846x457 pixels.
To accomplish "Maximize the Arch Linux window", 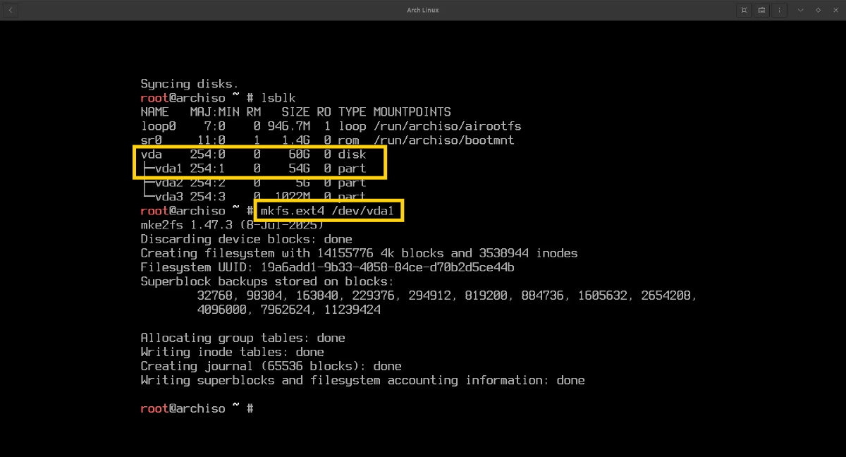I will (x=818, y=10).
